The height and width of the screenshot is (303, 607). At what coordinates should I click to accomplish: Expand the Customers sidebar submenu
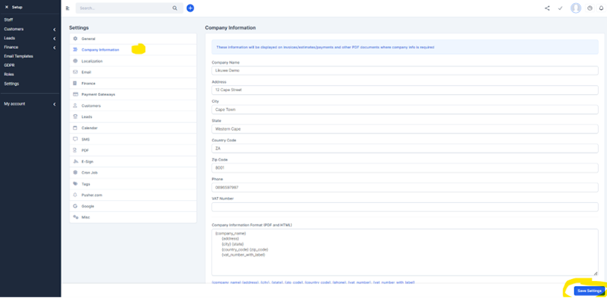click(54, 29)
